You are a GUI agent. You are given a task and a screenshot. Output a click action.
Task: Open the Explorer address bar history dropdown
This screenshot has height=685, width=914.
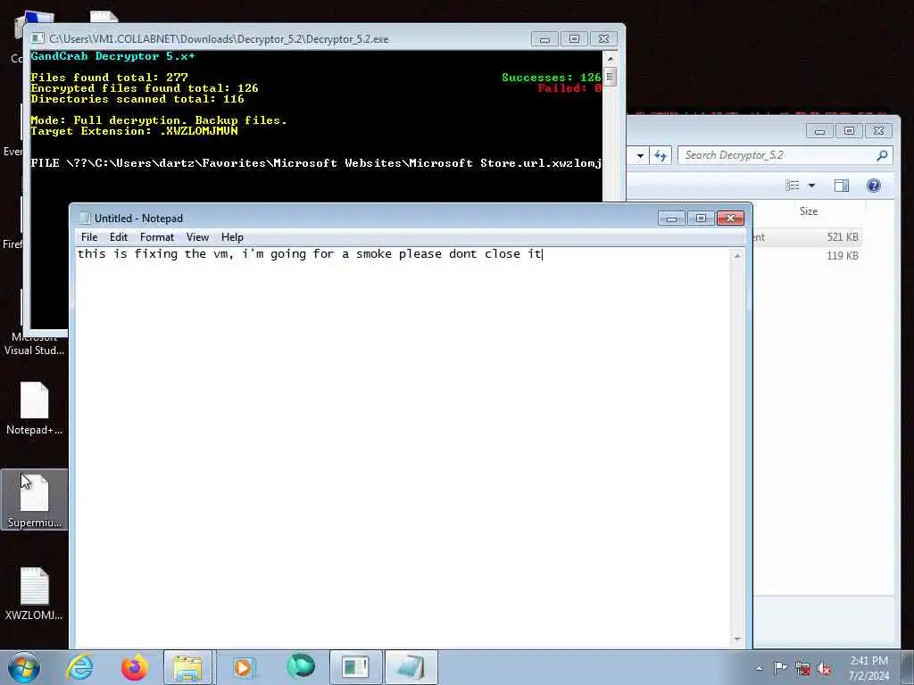(x=640, y=155)
